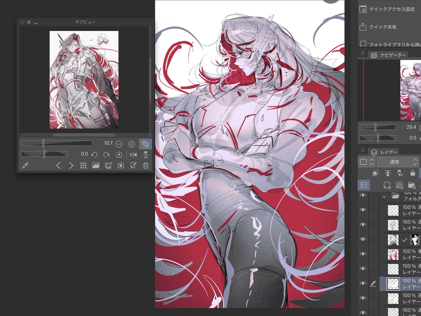This screenshot has height=316, width=421.
Task: Create a new layer folder
Action: pyautogui.click(x=412, y=185)
